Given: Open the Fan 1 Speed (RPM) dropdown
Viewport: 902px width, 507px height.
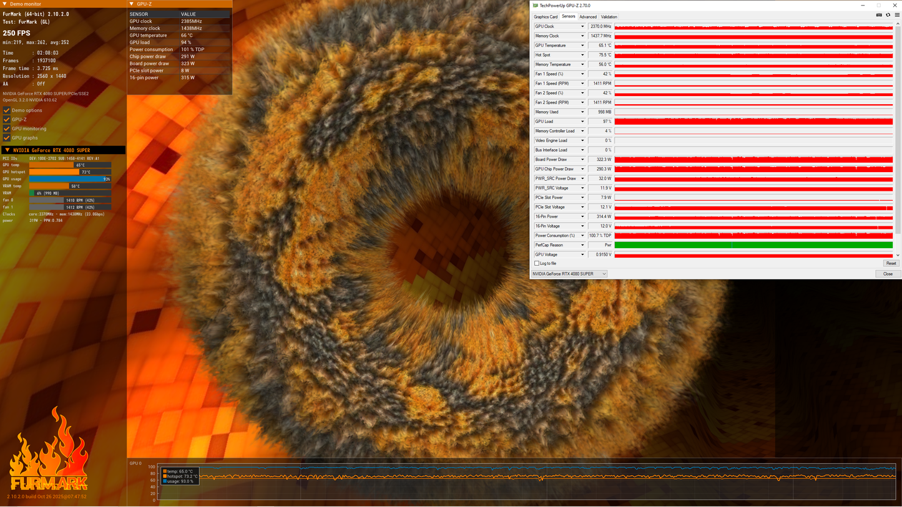Looking at the screenshot, I should [x=582, y=84].
